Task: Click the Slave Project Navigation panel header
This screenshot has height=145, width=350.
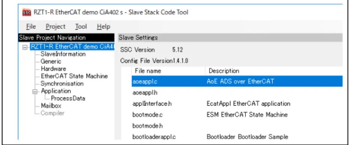Action: 66,37
